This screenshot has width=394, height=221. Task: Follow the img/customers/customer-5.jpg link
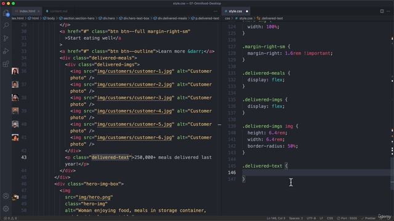click(x=134, y=124)
